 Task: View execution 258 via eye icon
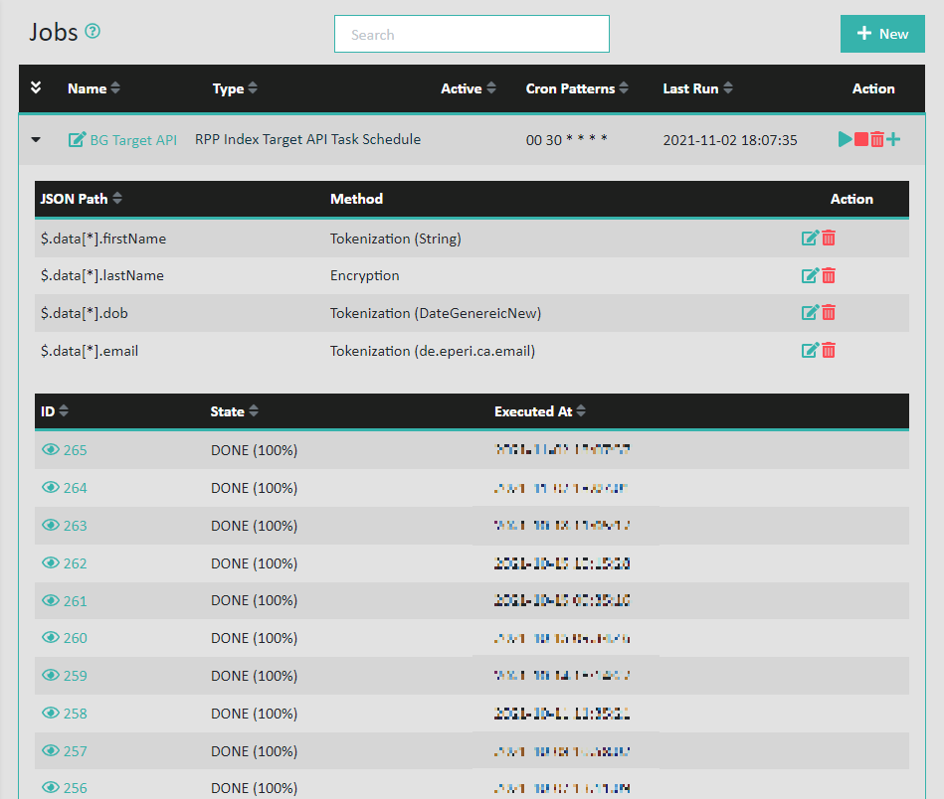click(51, 713)
